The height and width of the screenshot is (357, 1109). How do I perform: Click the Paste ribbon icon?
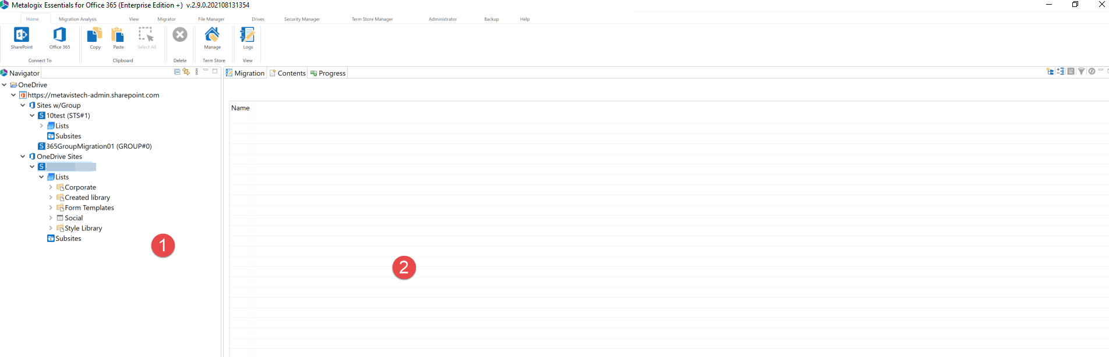pyautogui.click(x=118, y=35)
